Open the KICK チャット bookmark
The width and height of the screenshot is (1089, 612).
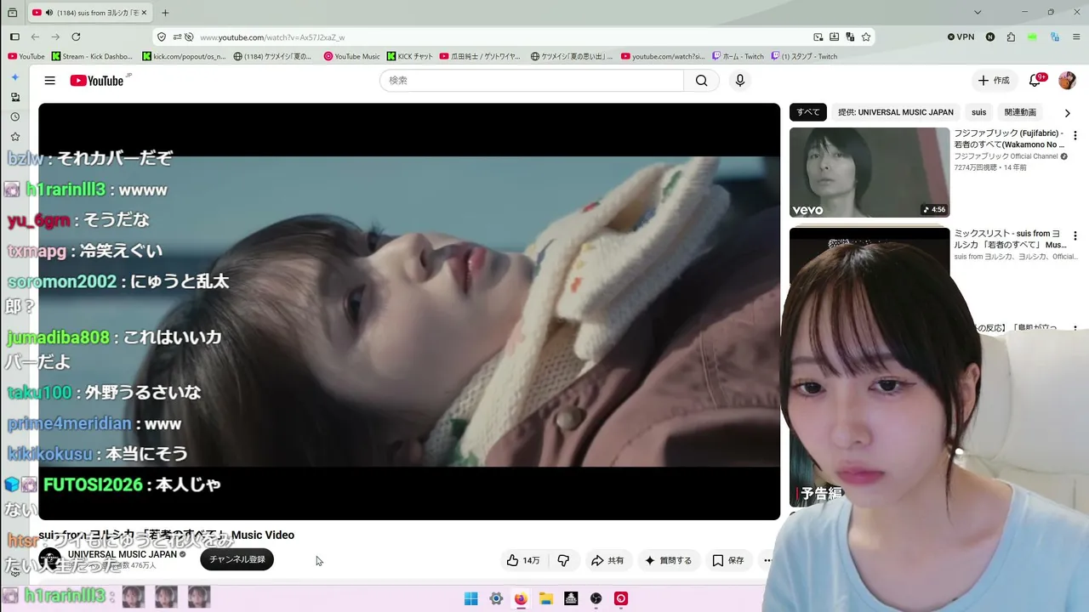click(409, 56)
